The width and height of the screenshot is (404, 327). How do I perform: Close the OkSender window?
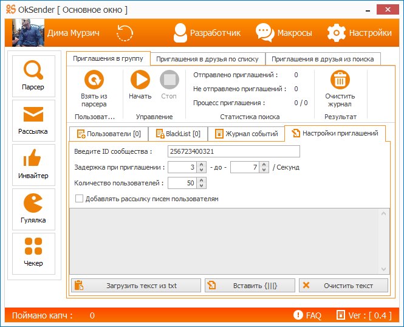point(388,10)
